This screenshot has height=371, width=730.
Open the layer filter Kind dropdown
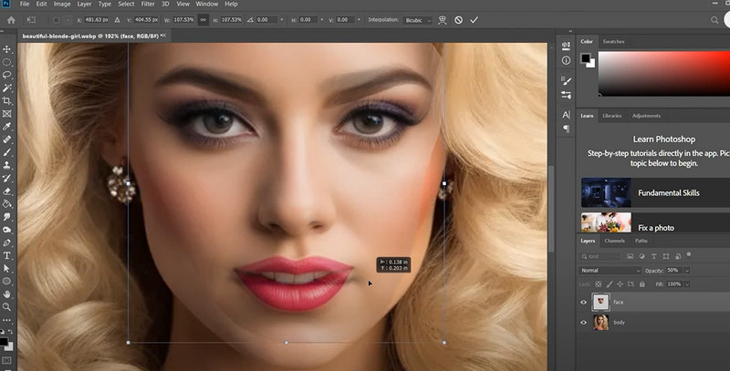click(x=600, y=256)
